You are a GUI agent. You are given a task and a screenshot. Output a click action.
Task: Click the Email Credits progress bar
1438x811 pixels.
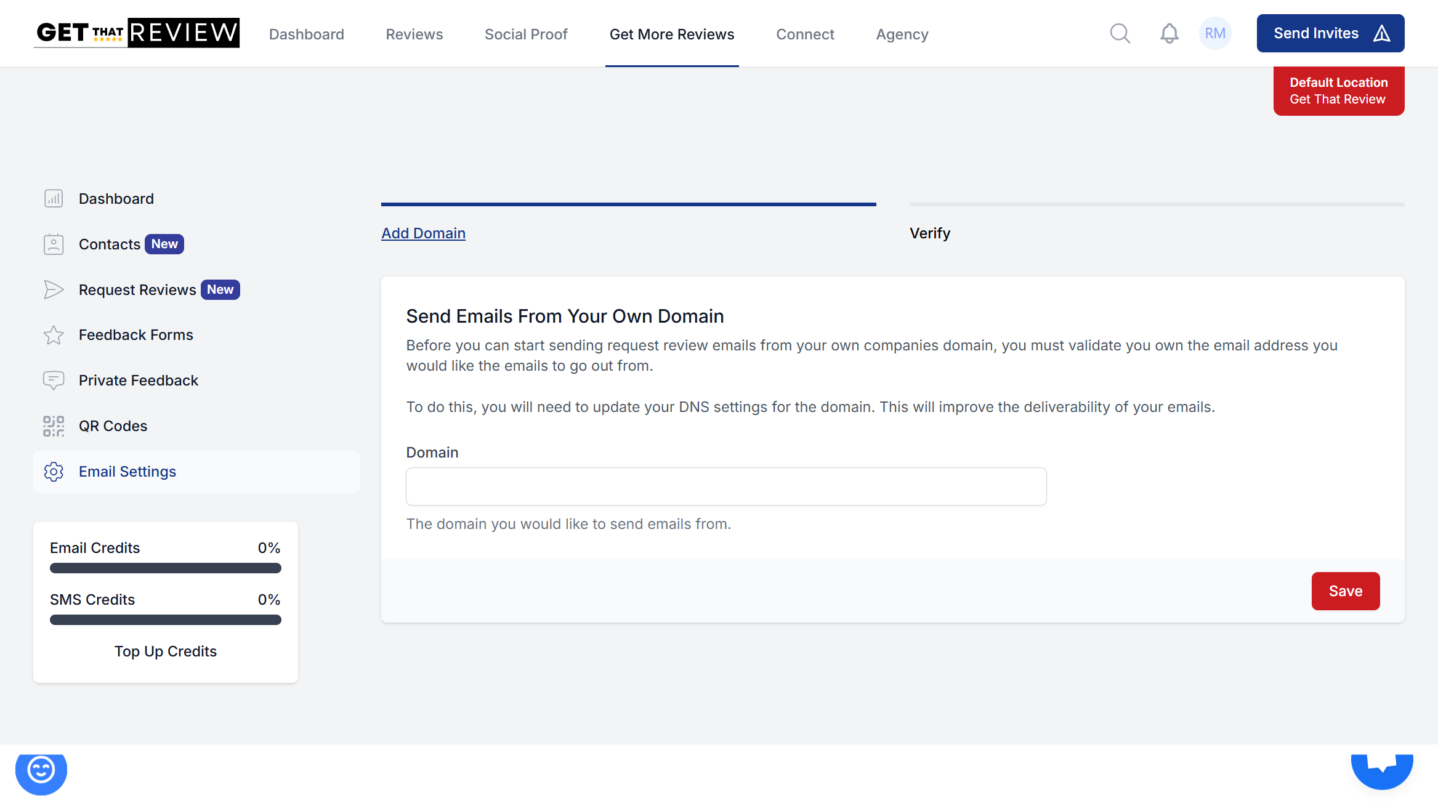(165, 568)
